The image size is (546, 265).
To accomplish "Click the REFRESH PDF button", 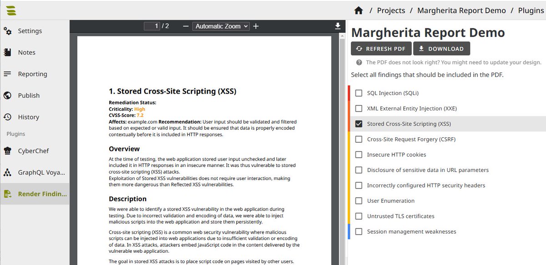I will [381, 49].
